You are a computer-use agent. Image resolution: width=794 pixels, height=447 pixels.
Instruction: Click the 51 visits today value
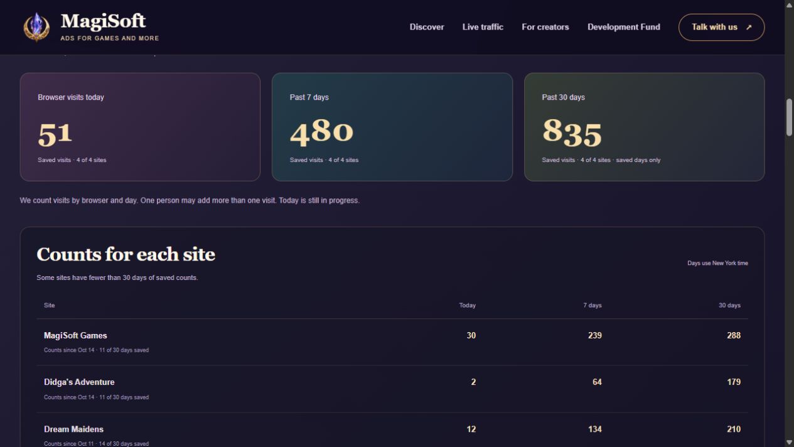pos(55,133)
